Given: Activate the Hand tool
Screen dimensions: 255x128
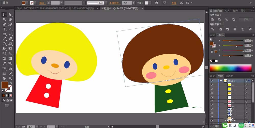Looking at the screenshot, I should pos(4,78).
